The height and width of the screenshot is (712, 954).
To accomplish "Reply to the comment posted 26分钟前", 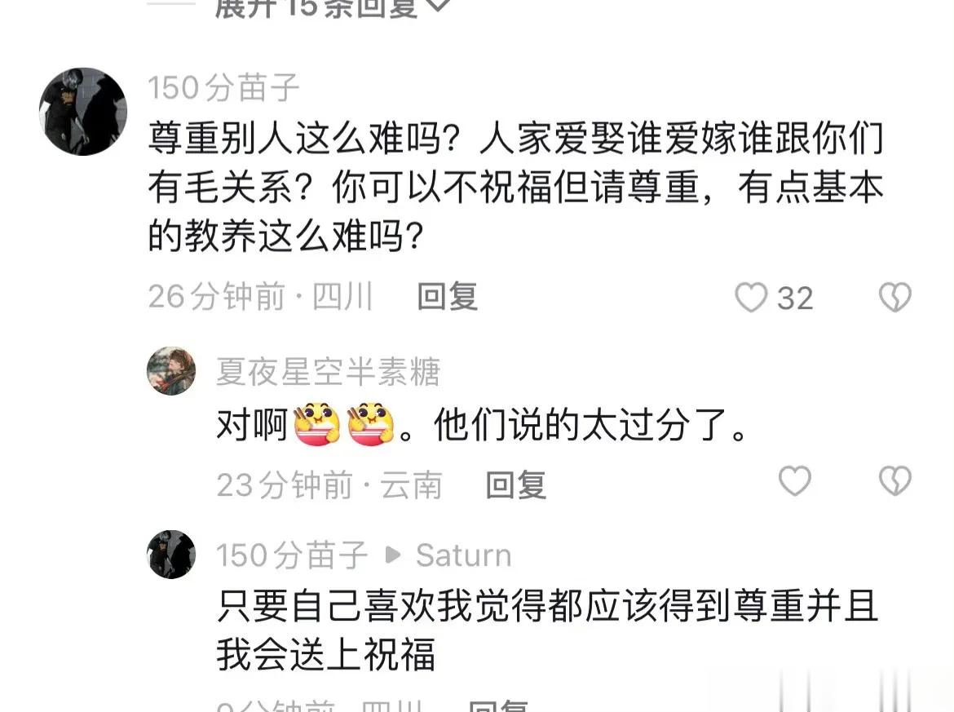I will 447,297.
